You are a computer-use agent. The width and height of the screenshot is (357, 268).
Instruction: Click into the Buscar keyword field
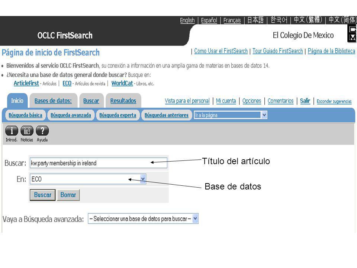pos(98,163)
